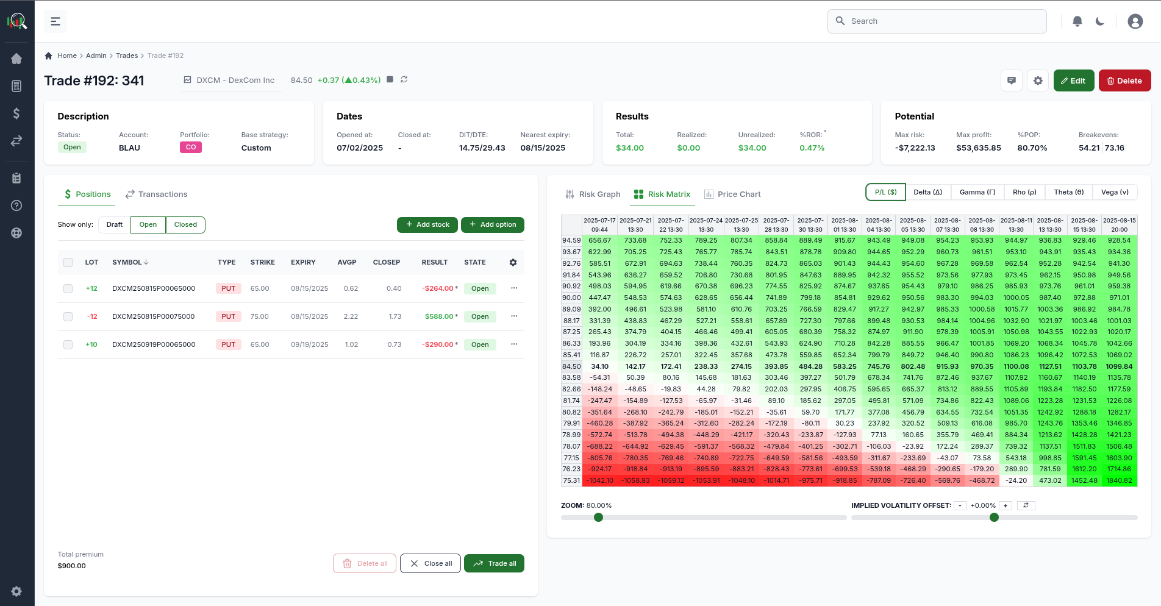Click the Trade all button

tap(494, 563)
